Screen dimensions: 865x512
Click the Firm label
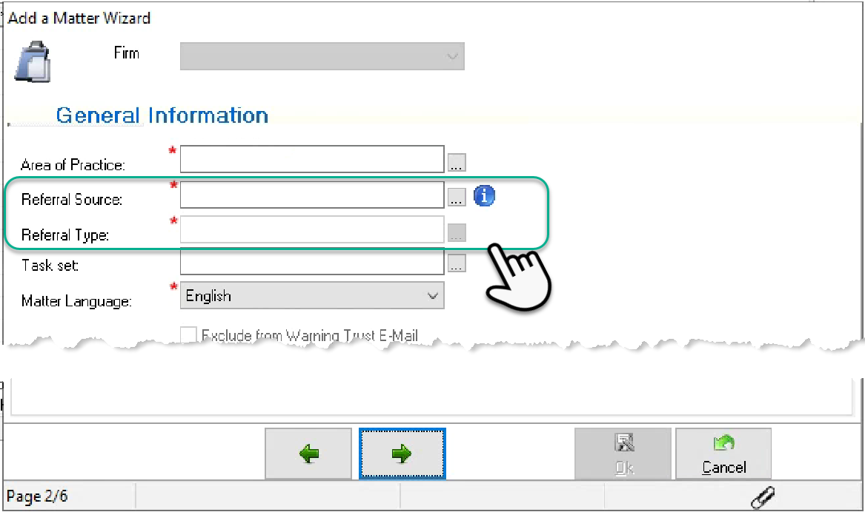click(126, 53)
